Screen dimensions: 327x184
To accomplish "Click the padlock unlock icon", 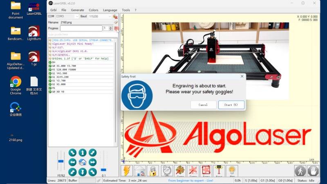I will 153,171.
